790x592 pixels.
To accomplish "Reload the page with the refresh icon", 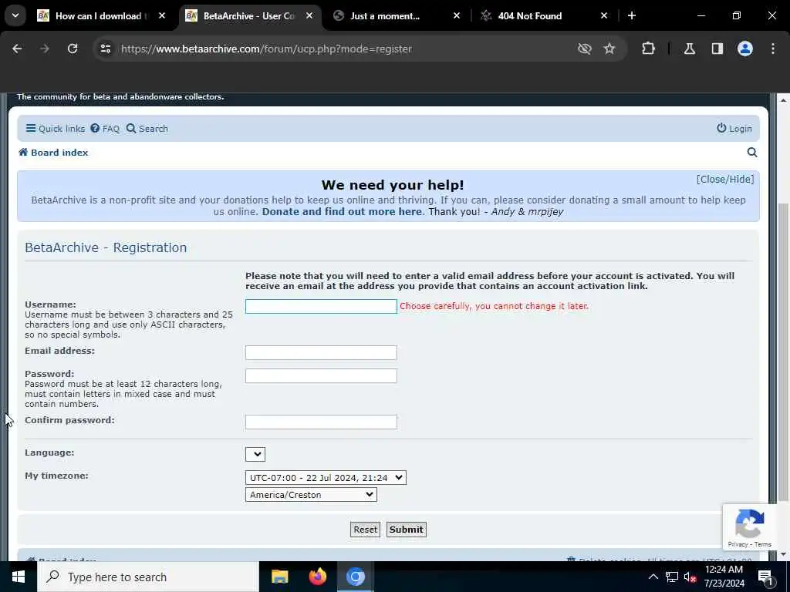I will pos(73,49).
